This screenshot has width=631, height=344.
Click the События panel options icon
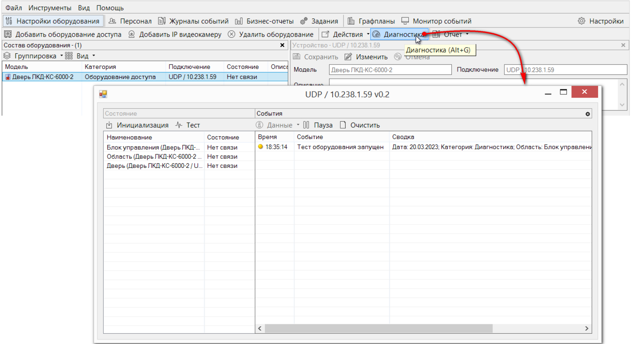coord(588,114)
